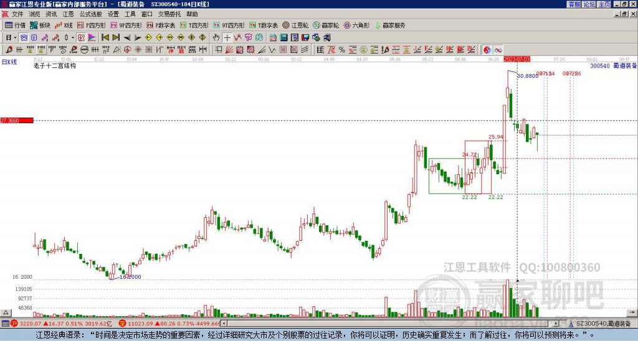This screenshot has height=341, width=638.
Task: Jump to last bar icon
Action: click(x=116, y=38)
